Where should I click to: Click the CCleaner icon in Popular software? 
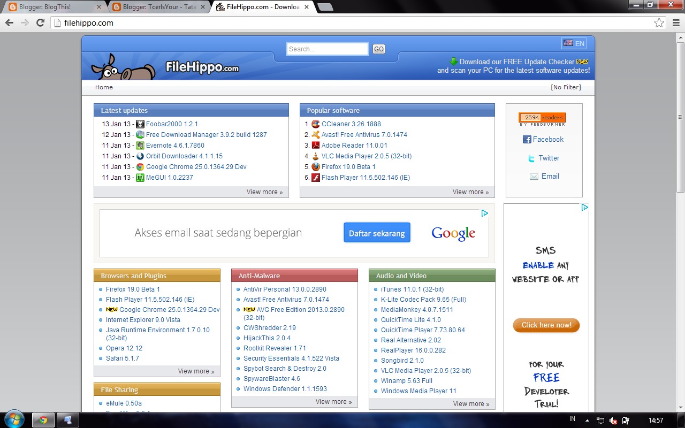coord(316,124)
